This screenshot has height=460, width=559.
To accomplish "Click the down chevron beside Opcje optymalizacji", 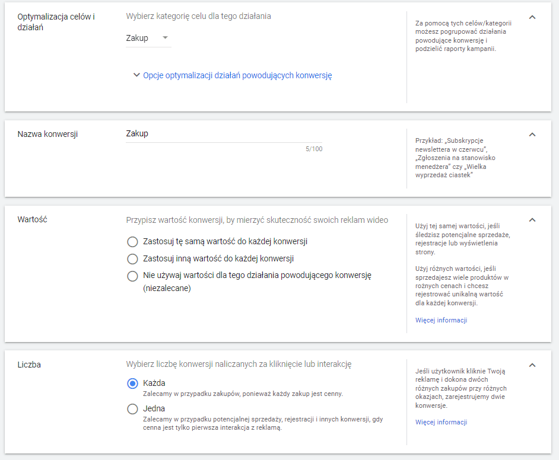I will (136, 75).
